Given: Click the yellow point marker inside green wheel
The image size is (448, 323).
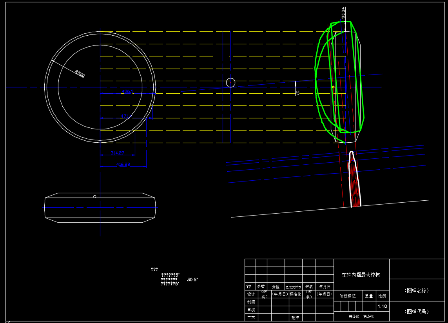Looking at the screenshot, I should (x=333, y=87).
